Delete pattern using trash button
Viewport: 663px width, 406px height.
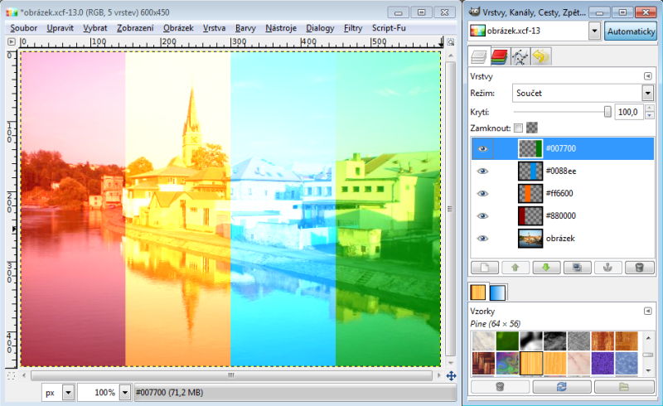coord(500,387)
